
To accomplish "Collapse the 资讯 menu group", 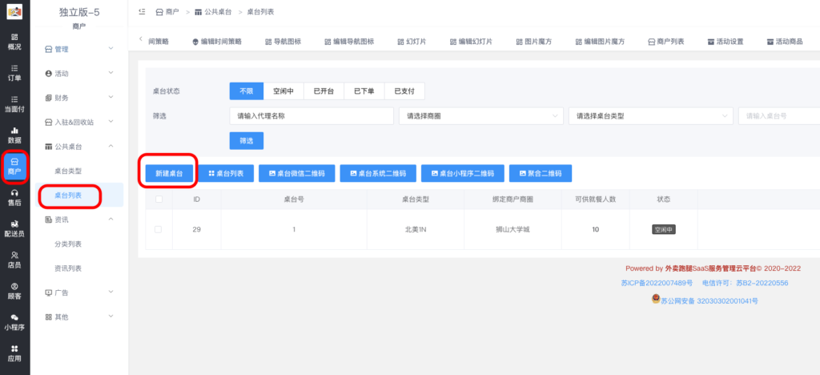I will (x=79, y=220).
